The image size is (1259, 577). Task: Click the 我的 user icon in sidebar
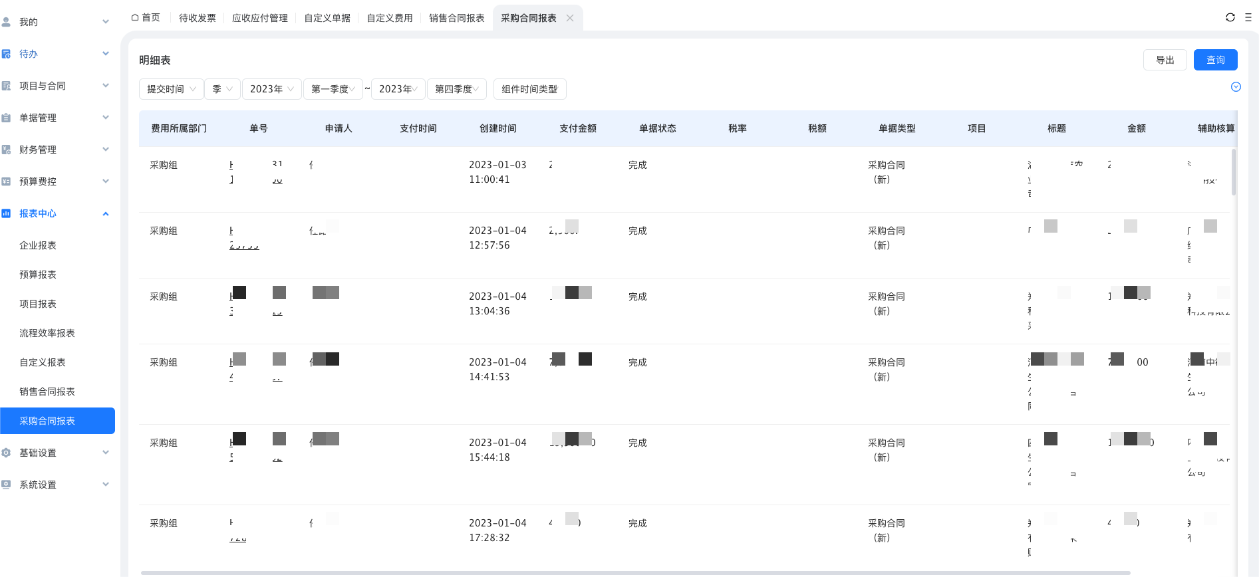(x=7, y=22)
